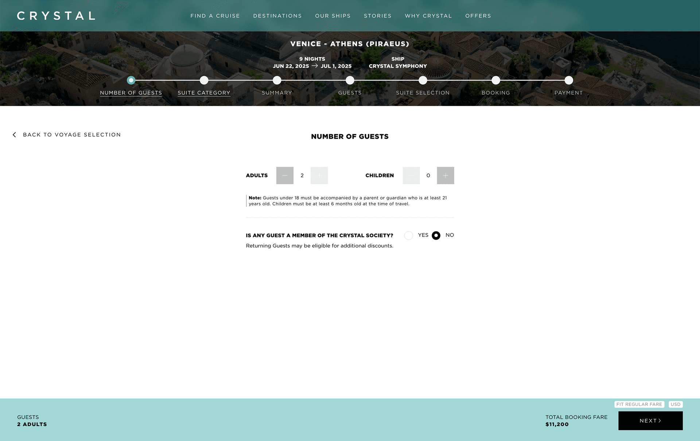Click the plus icon to add a child
700x441 pixels.
[445, 175]
